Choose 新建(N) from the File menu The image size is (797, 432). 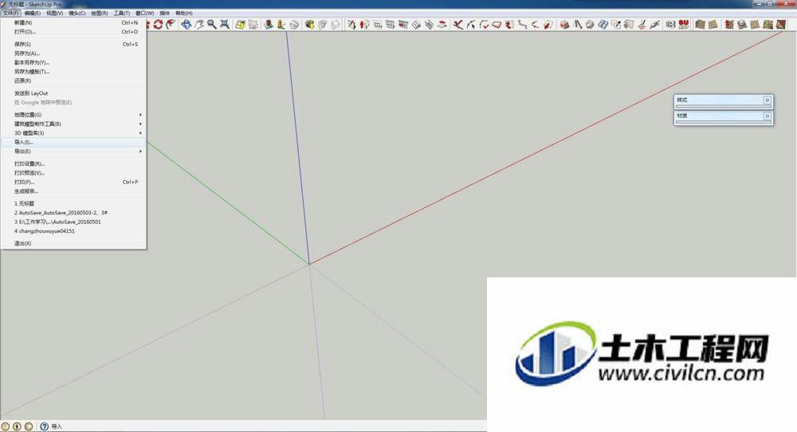(x=73, y=23)
